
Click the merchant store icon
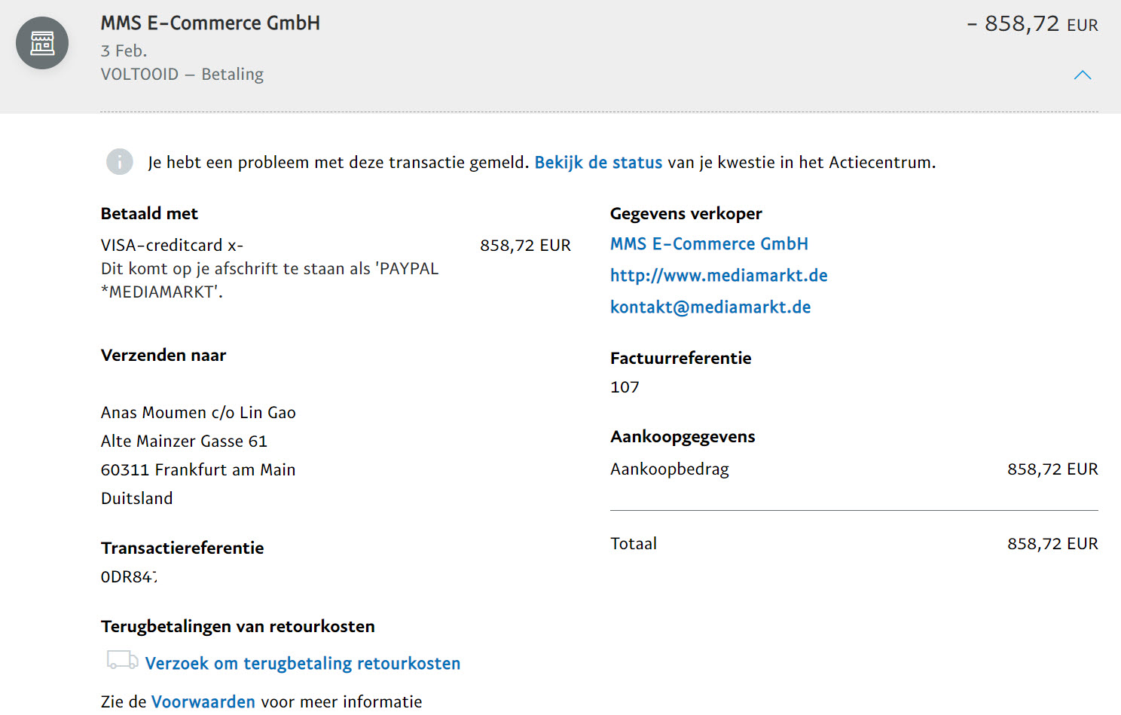[x=42, y=43]
